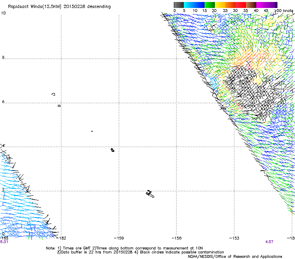Screen dimensions: 295x259
Task: Click the green 15-20 knots color bar segment
Action: pos(210,5)
